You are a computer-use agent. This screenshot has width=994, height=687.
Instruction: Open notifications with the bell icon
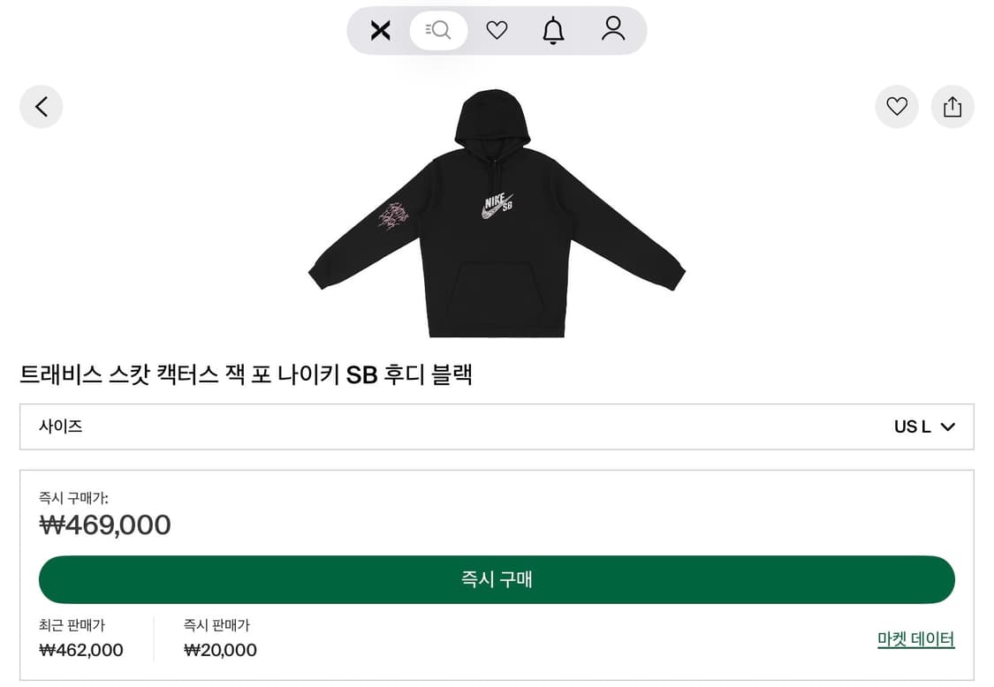pyautogui.click(x=553, y=29)
